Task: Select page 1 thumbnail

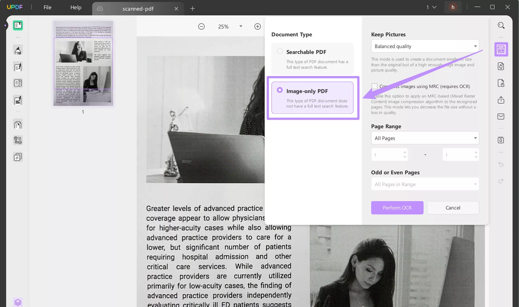Action: tap(83, 63)
